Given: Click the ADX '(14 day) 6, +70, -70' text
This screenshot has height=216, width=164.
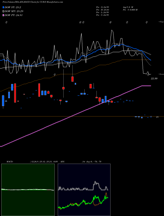Looking at the screenshot, I should 92,162.
